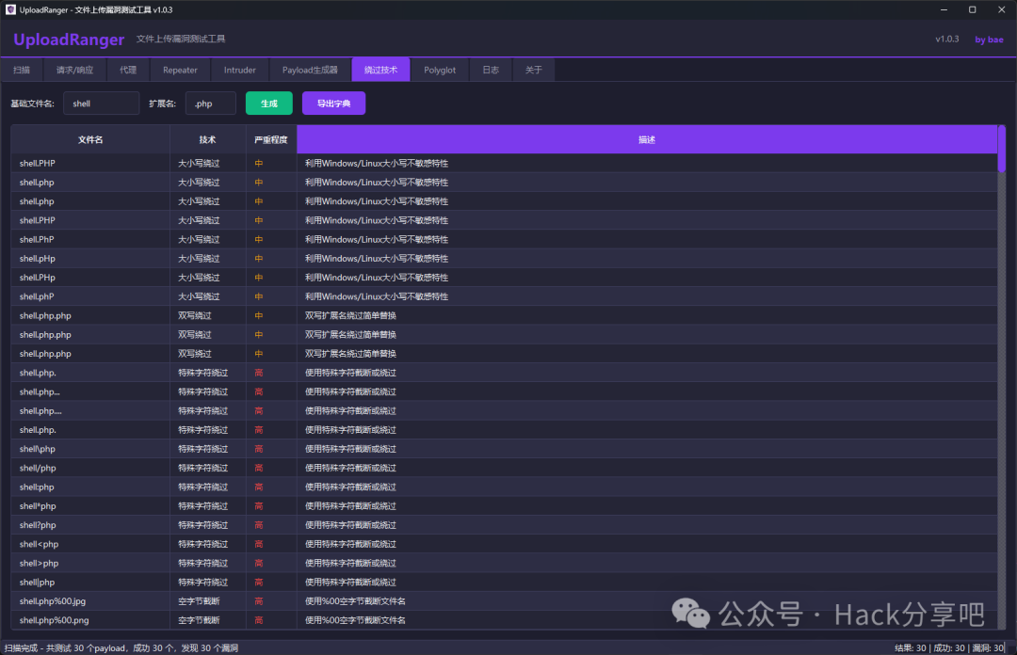Select the shell.php%00.png file name
The width and height of the screenshot is (1017, 655).
(54, 620)
